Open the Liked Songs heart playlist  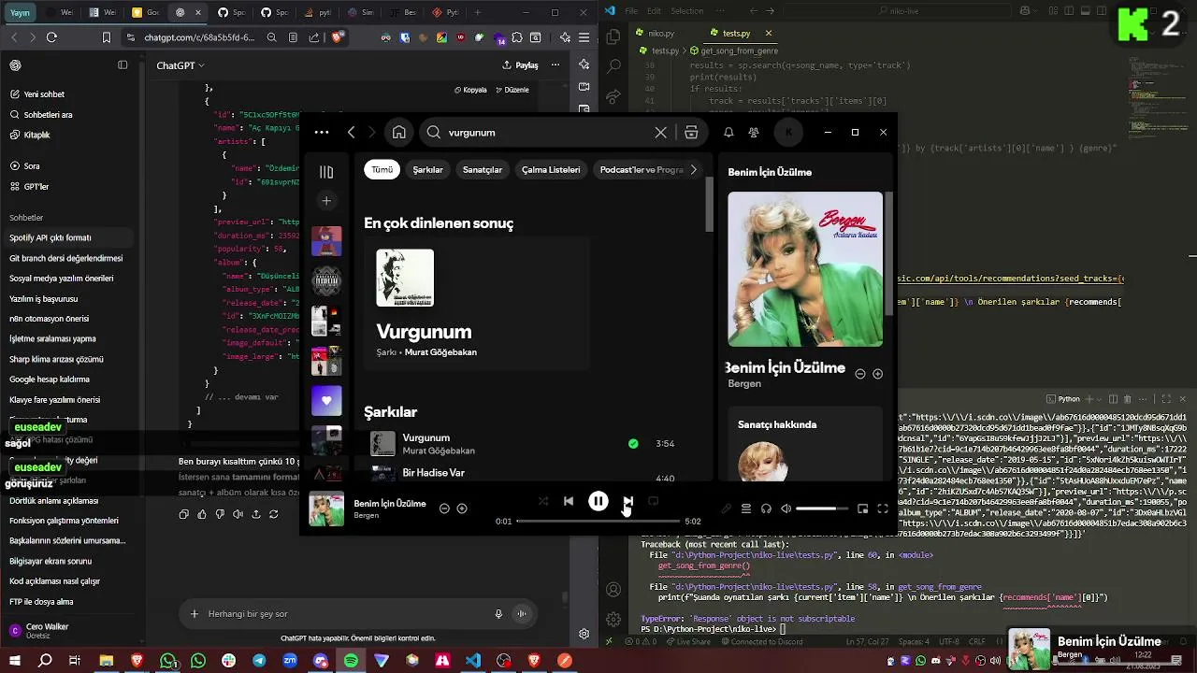[326, 400]
